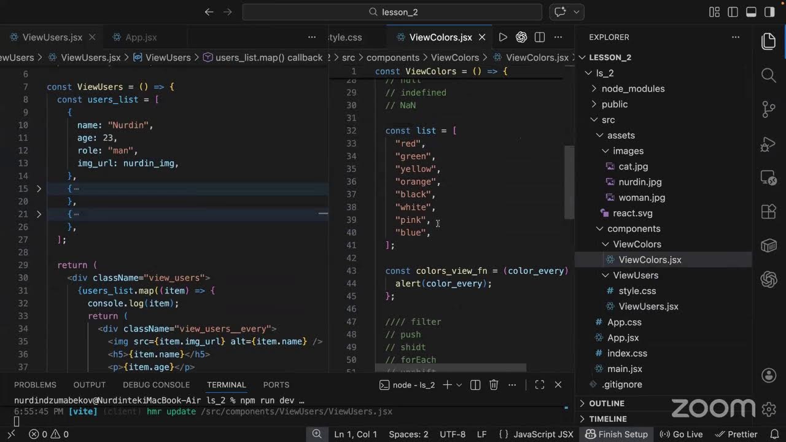Open cat.jpg in the explorer
Image resolution: width=786 pixels, height=442 pixels.
(x=633, y=166)
